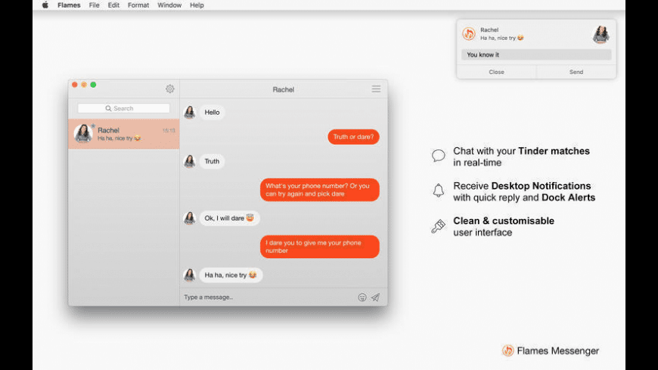Select the Rachel conversation row
Image resolution: width=658 pixels, height=370 pixels.
coord(124,134)
